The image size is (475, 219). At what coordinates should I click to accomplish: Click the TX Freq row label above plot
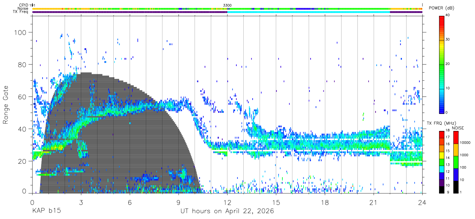tap(21, 12)
